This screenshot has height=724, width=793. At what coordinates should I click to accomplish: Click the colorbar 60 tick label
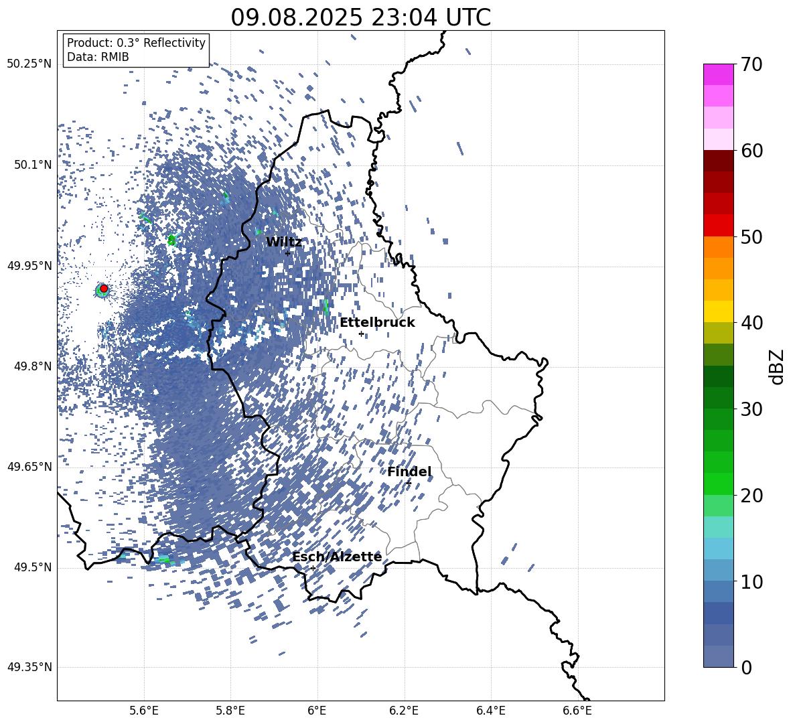point(751,151)
